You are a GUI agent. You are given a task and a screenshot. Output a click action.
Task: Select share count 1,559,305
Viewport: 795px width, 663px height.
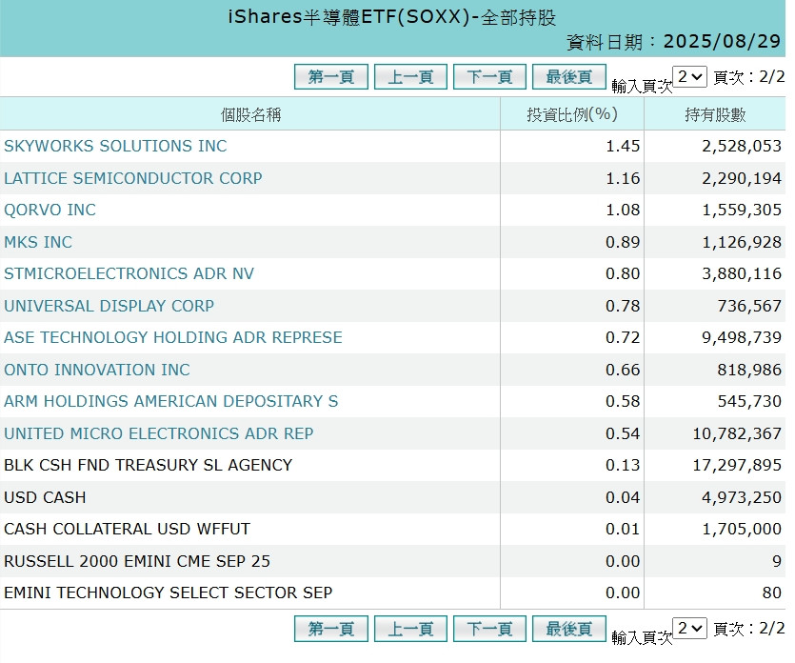click(x=742, y=210)
